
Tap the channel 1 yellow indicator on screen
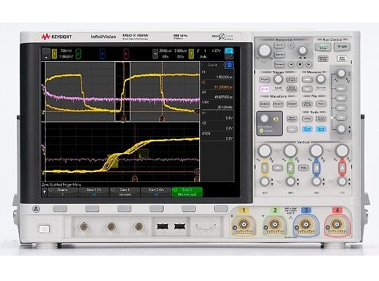click(x=54, y=53)
